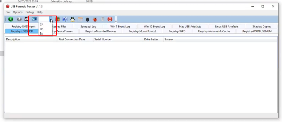Select the Registry-USBSTOR tab
The image size is (282, 122).
[22, 31]
